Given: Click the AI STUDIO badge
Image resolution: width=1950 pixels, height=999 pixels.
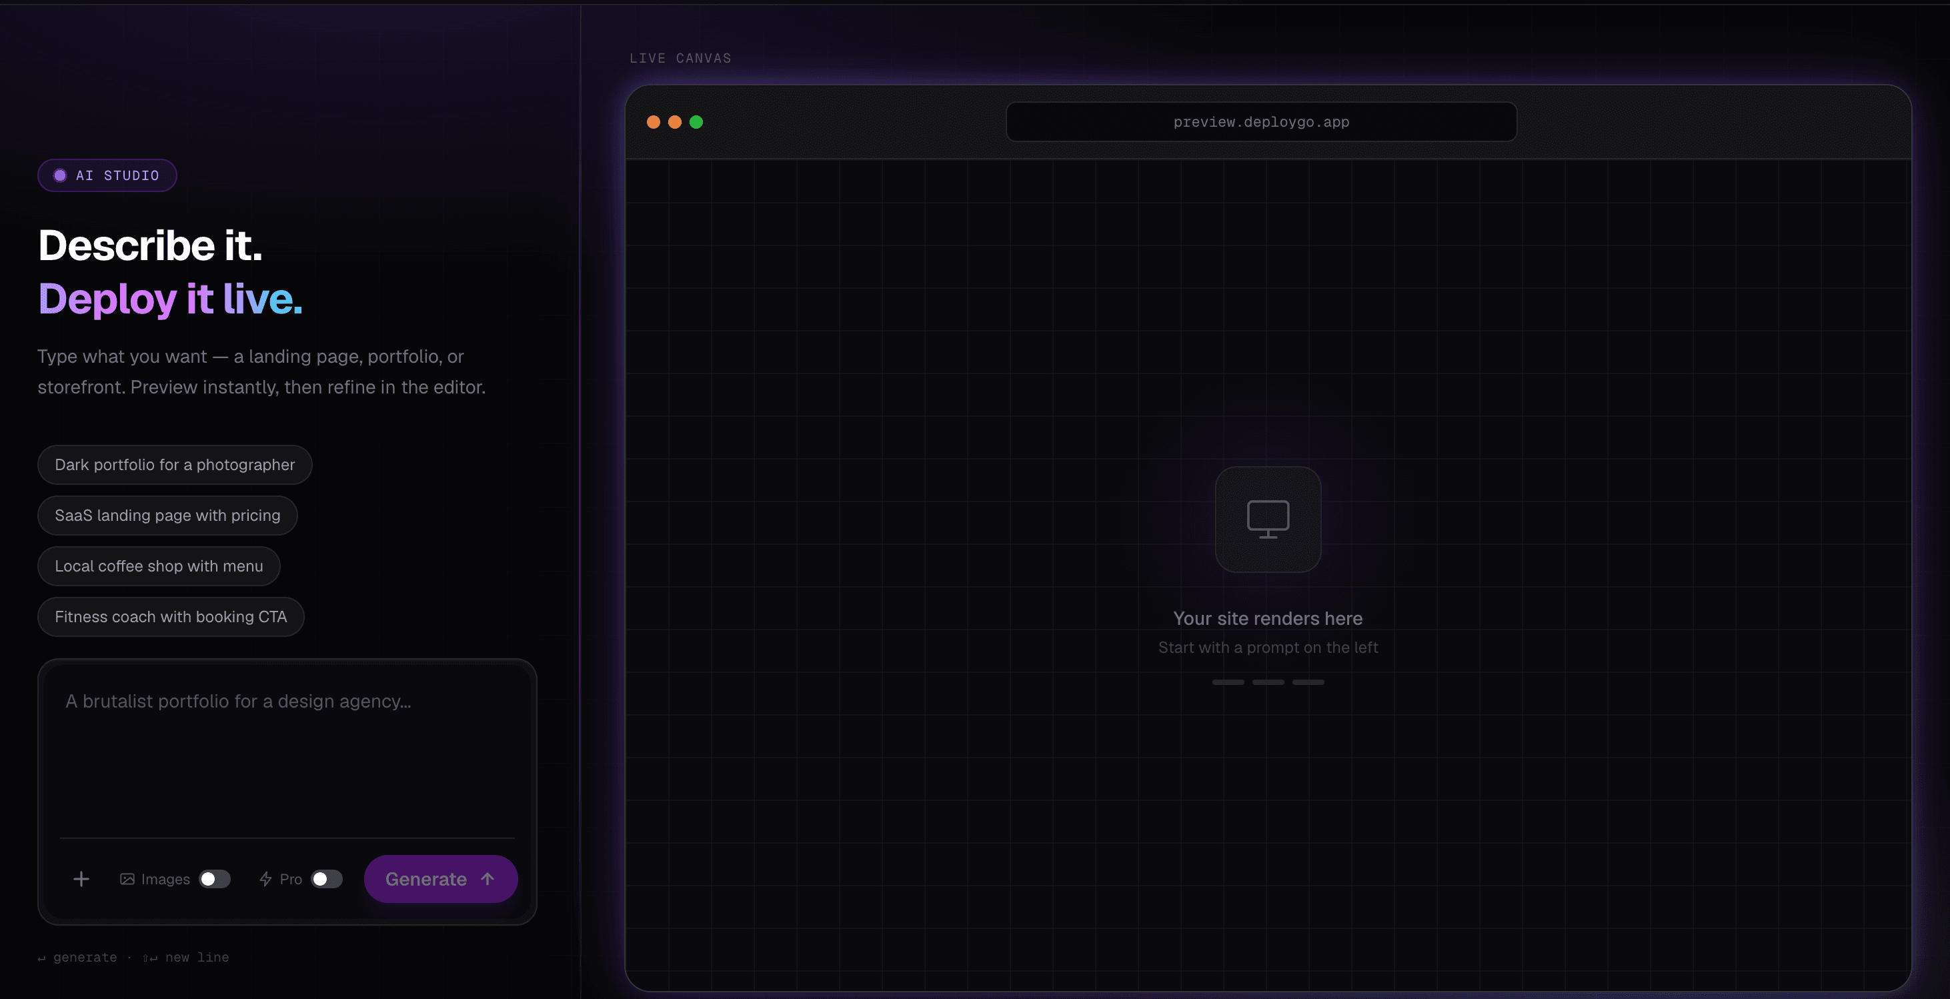Looking at the screenshot, I should click(x=107, y=175).
